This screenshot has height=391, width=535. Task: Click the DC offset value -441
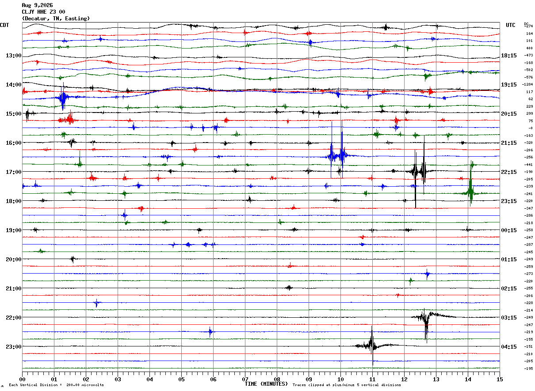click(x=529, y=165)
